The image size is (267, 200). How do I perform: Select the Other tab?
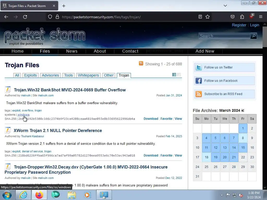109,75
